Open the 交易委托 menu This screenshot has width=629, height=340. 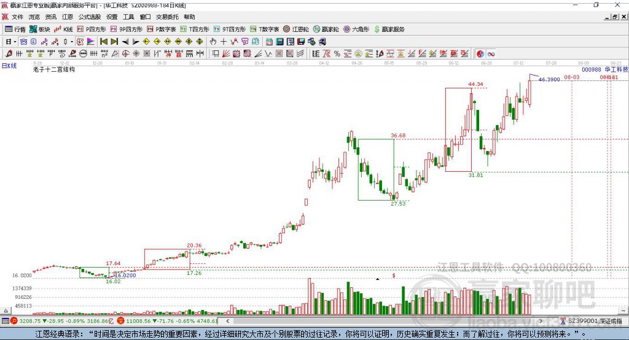167,17
